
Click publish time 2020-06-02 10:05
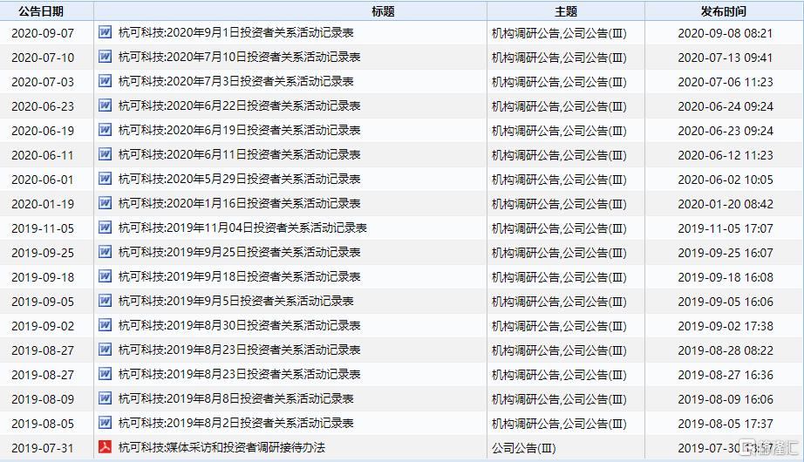click(x=725, y=180)
